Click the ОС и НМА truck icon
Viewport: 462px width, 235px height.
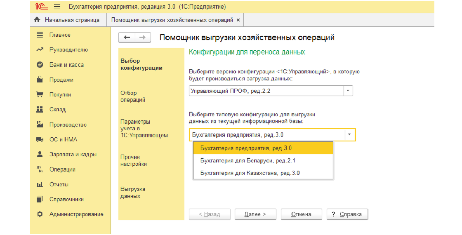40,140
